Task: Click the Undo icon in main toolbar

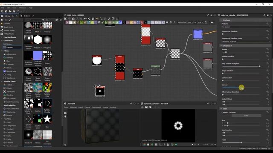Action: coord(18,11)
